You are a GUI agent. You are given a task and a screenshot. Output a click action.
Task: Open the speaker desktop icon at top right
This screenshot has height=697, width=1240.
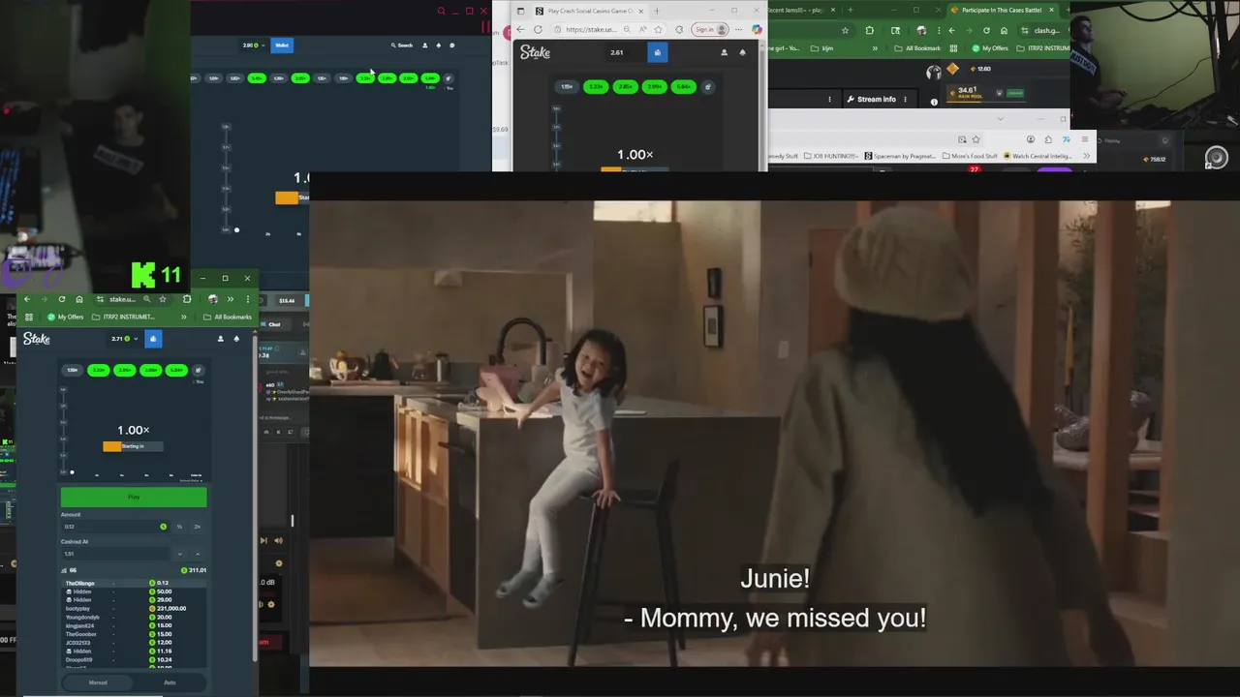pos(1217,157)
